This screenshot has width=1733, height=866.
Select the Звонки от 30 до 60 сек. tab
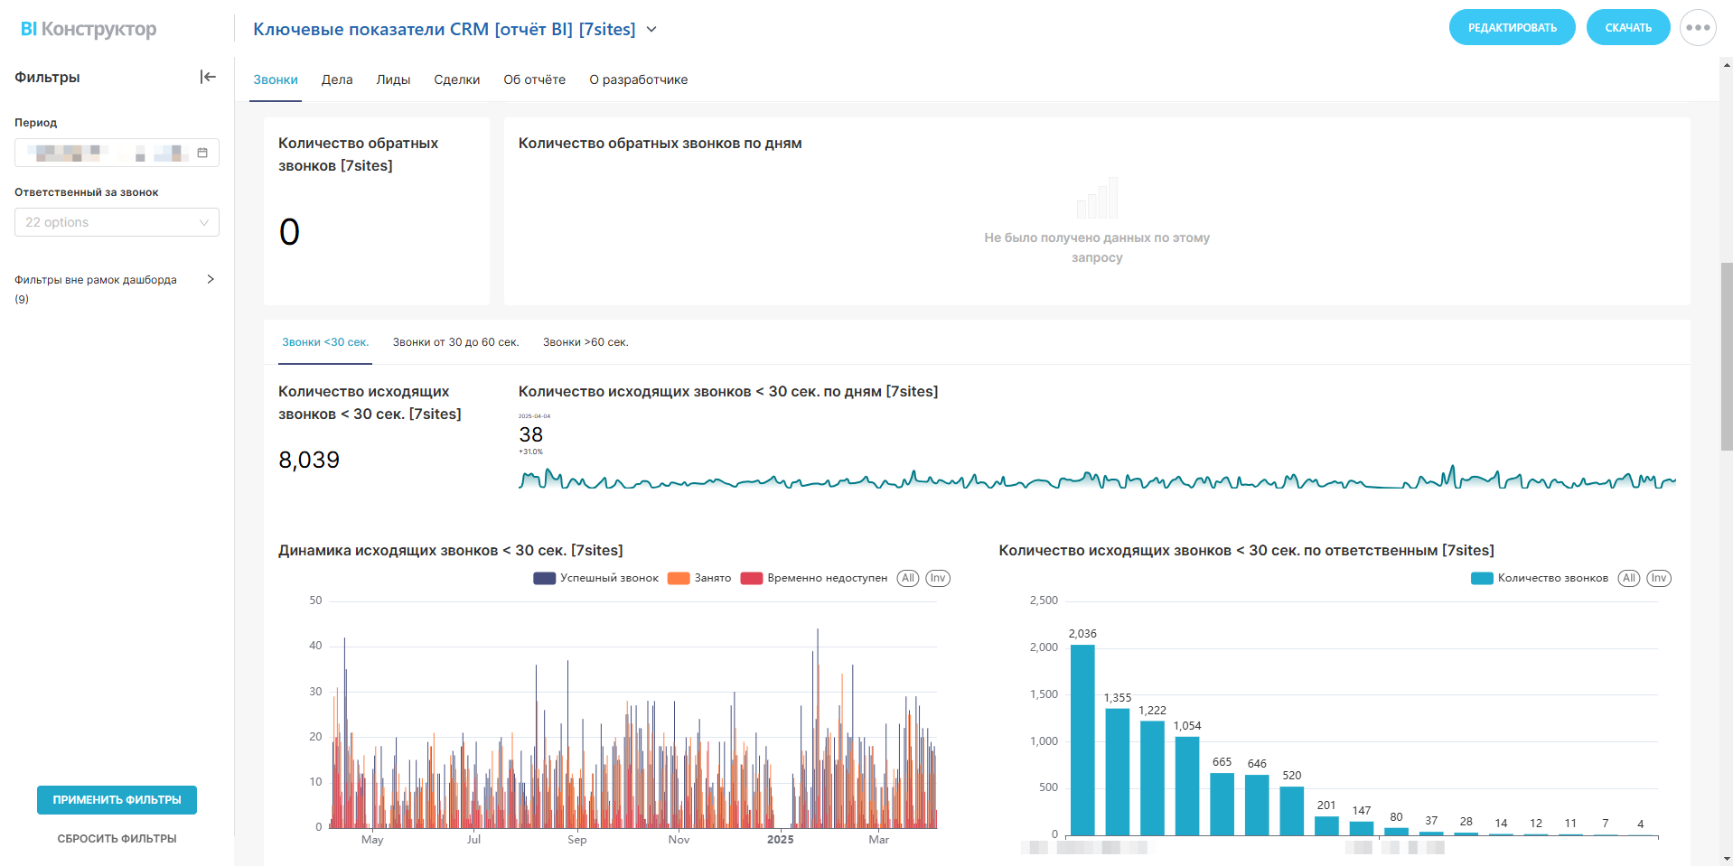point(455,342)
